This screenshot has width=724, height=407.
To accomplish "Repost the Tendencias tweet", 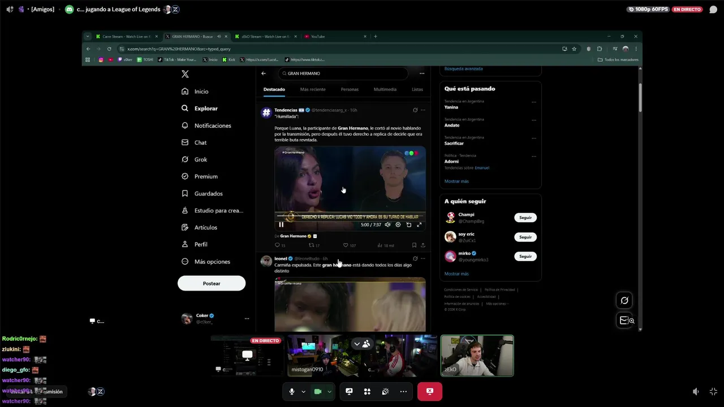I will 311,245.
